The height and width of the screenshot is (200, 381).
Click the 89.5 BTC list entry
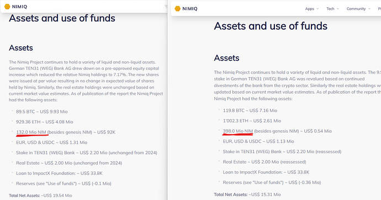tap(42, 111)
